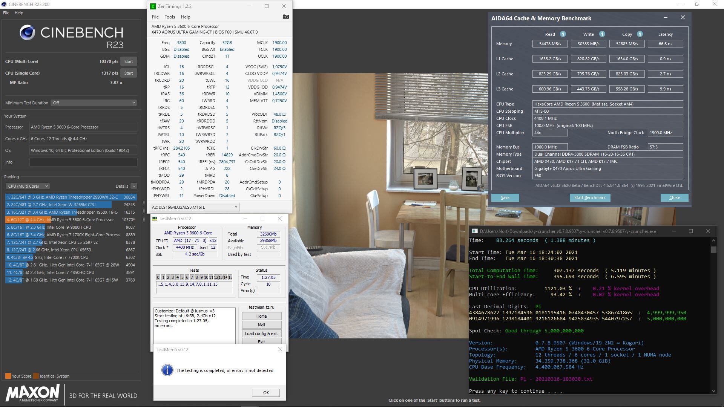
Task: Click the Cinebench title bar app icon
Action: (4, 4)
